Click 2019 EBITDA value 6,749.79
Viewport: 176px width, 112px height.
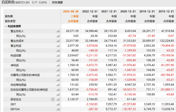[x=149, y=109]
